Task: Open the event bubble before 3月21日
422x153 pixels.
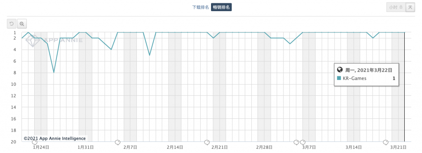Action: [385, 142]
